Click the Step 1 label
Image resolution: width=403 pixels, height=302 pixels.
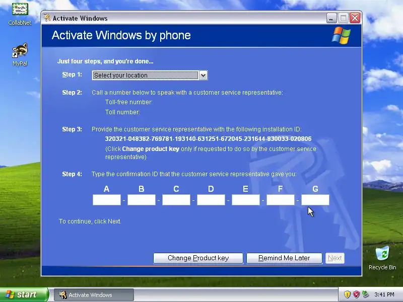click(72, 74)
